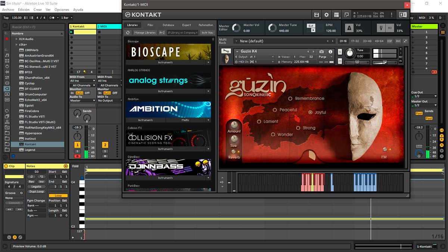This screenshot has width=448, height=252.
Task: Solo the Guzin K4 instrument with S
Action: [x=340, y=52]
